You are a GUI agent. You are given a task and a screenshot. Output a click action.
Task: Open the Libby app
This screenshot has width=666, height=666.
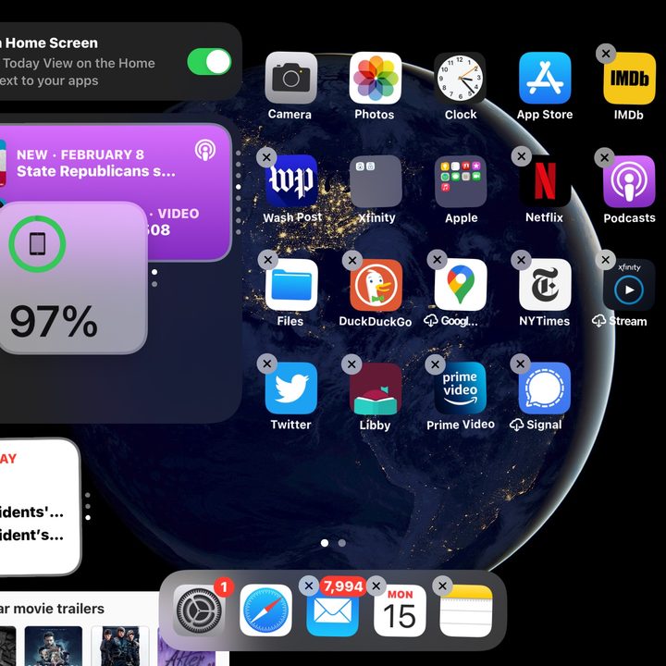[x=376, y=388]
